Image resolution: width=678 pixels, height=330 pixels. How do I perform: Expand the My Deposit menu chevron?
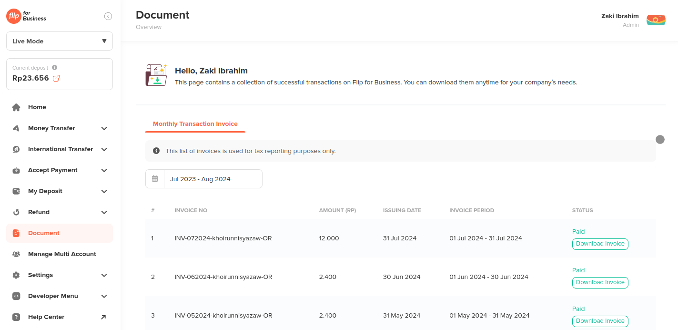tap(104, 191)
